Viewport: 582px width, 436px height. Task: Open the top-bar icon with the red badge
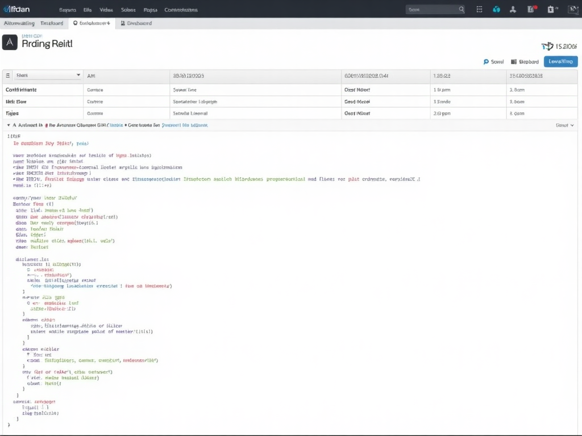pyautogui.click(x=532, y=9)
